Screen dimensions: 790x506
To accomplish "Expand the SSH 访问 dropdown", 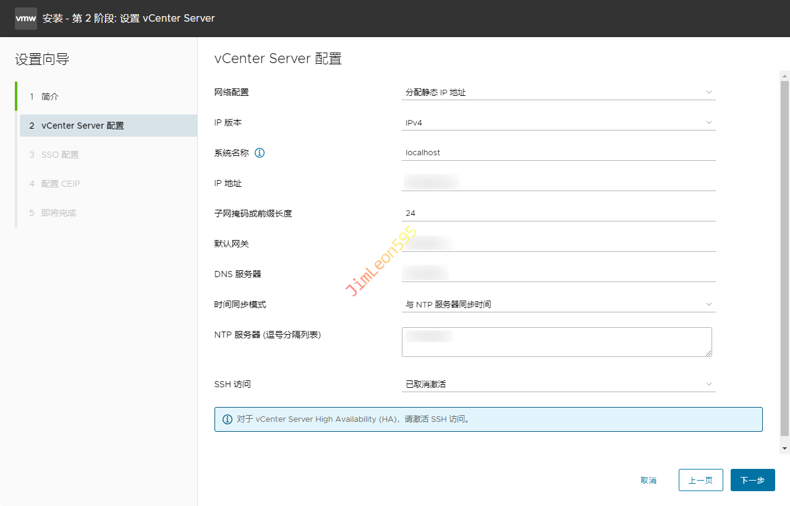I will 558,384.
